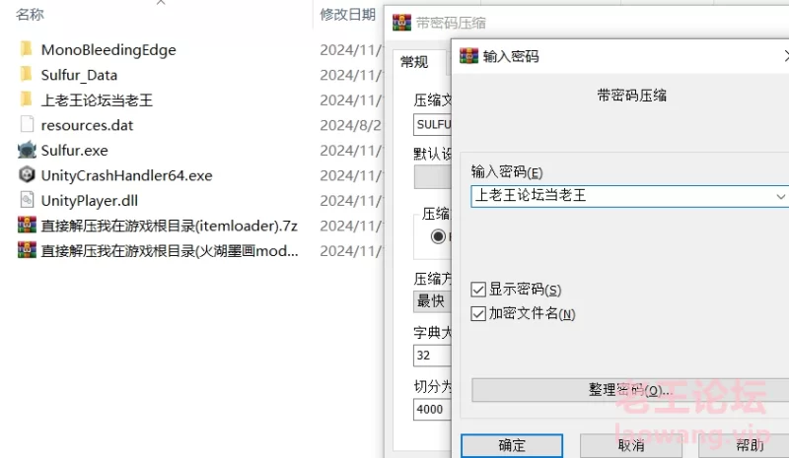789x458 pixels.
Task: Select the 火湖墨画mod archive icon
Action: point(27,250)
